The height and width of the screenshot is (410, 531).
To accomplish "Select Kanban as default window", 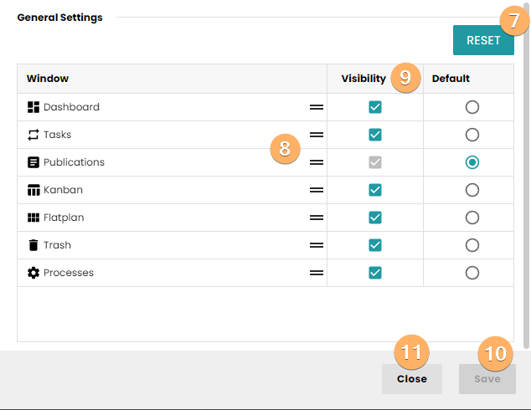I will click(472, 190).
